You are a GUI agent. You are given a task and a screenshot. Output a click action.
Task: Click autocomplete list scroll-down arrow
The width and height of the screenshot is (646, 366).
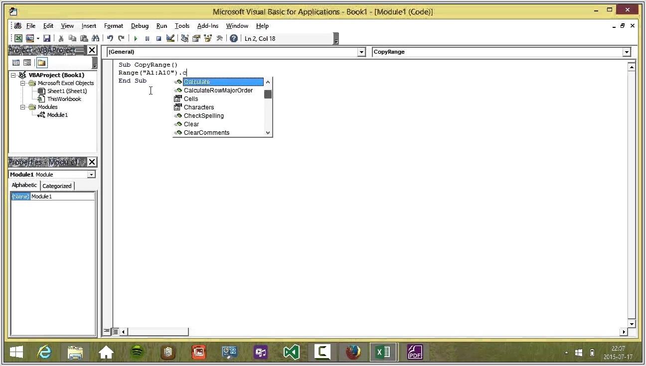pos(268,133)
